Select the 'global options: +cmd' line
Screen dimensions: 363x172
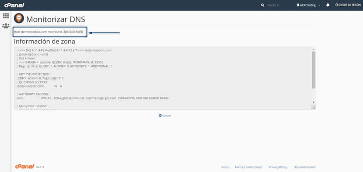(x=32, y=54)
